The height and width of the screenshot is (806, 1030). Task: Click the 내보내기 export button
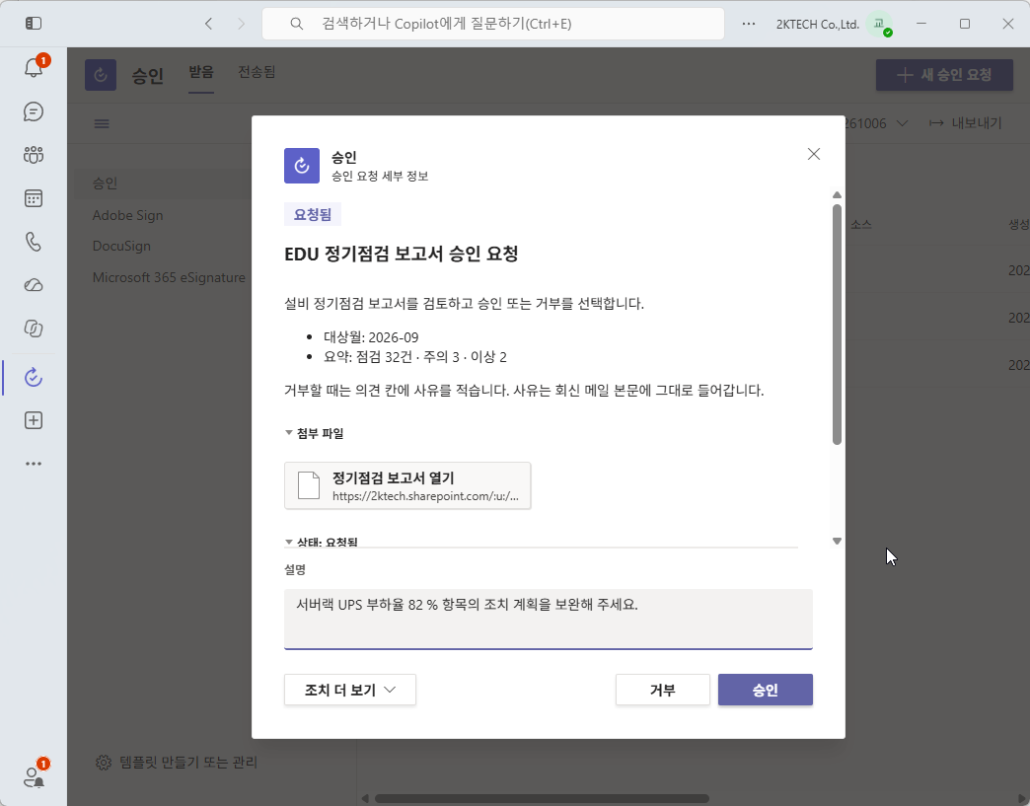click(966, 123)
